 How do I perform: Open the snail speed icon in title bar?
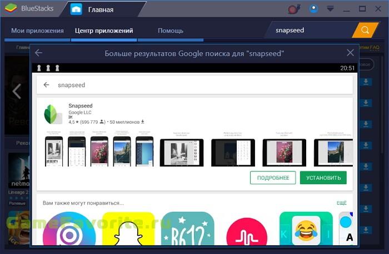(x=294, y=9)
